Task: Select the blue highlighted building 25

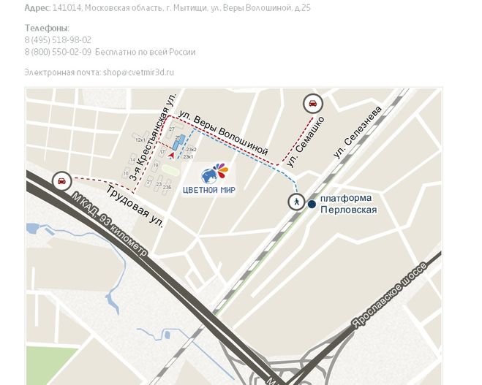Action: coord(178,142)
